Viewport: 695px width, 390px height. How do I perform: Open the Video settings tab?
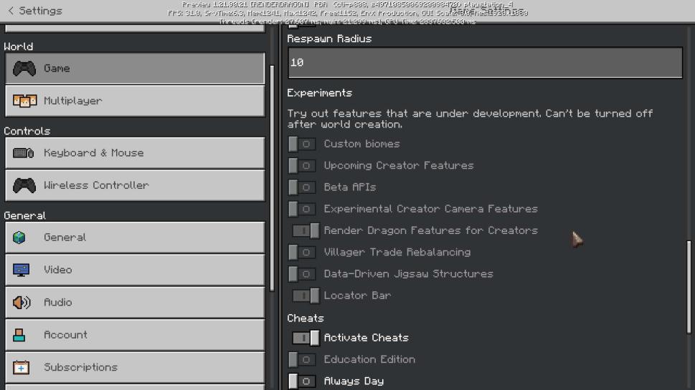pyautogui.click(x=135, y=270)
